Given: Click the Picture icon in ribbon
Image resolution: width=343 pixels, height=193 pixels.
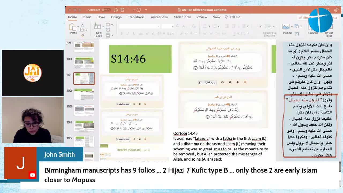Looking at the screenshot, I should click(286, 27).
